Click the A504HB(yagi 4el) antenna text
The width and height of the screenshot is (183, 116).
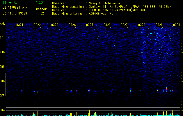[103, 14]
